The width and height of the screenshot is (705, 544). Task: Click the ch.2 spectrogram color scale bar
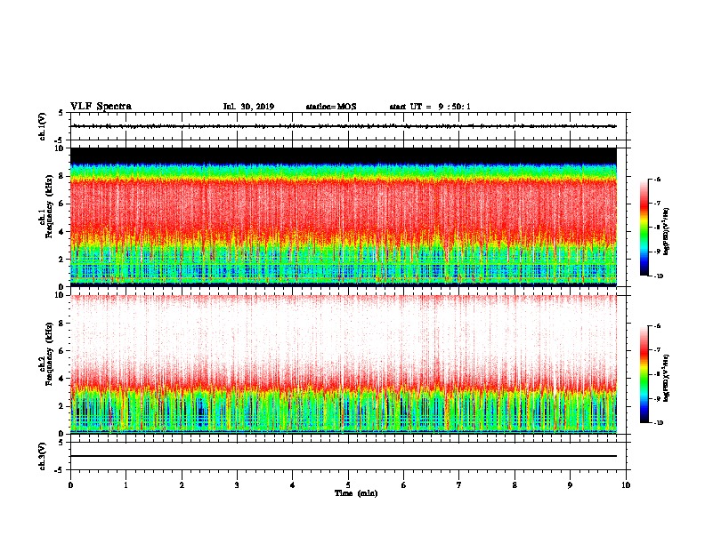tap(644, 374)
